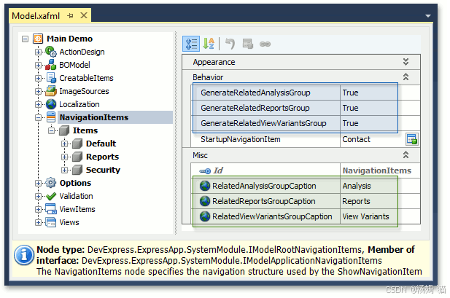Expand the Security navigation node
This screenshot has width=450, height=298.
[65, 170]
